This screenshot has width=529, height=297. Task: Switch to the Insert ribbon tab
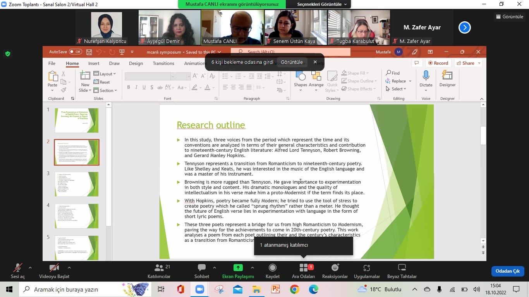tap(94, 63)
